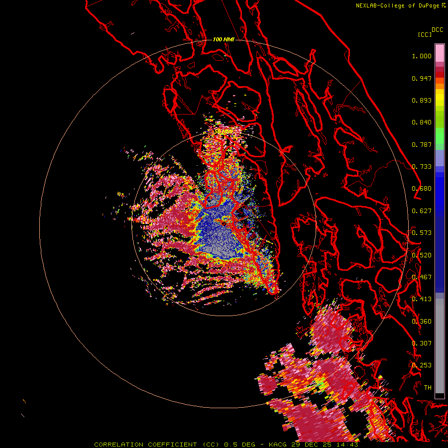Select the 0.253 scale value
The image size is (448, 448).
(422, 365)
